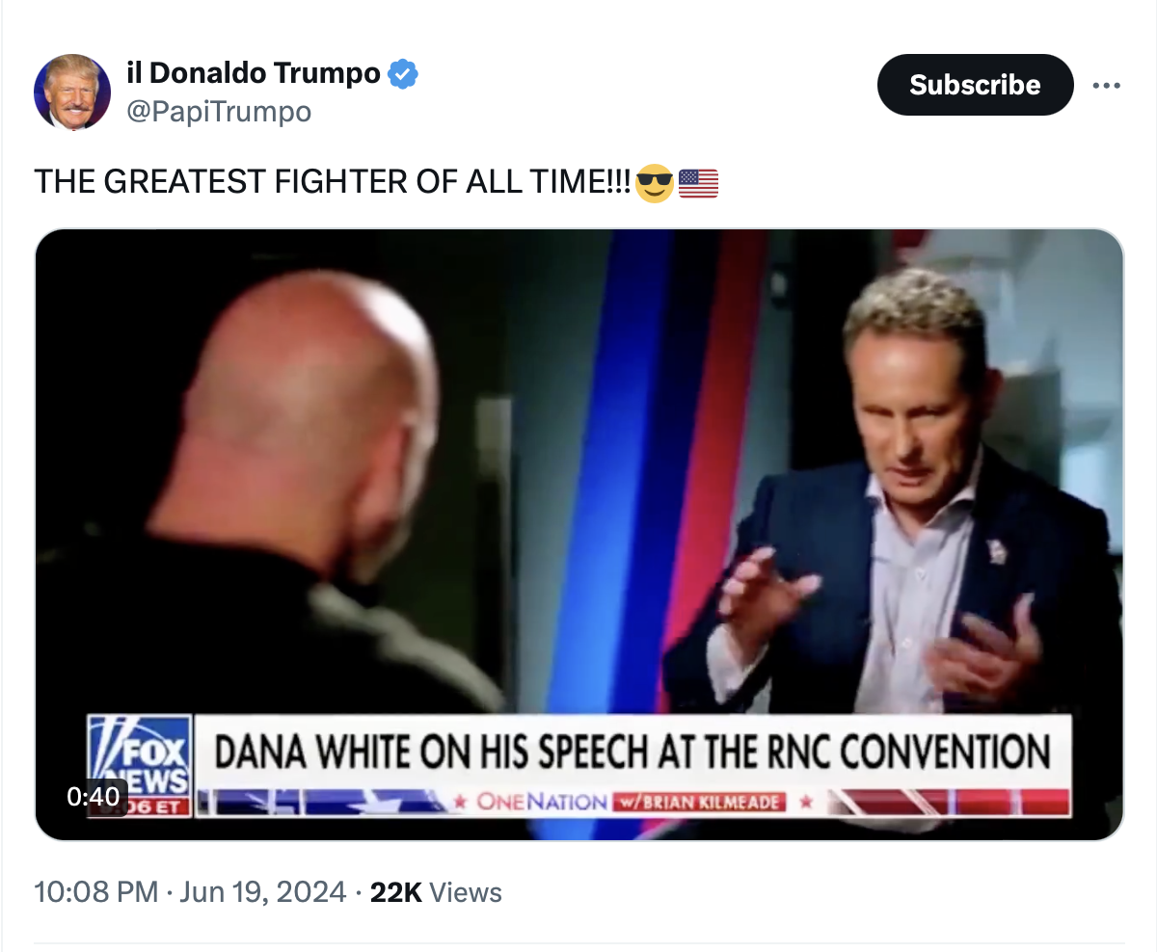Click the blue verified badge
Image resolution: width=1157 pixels, height=952 pixels.
403,72
